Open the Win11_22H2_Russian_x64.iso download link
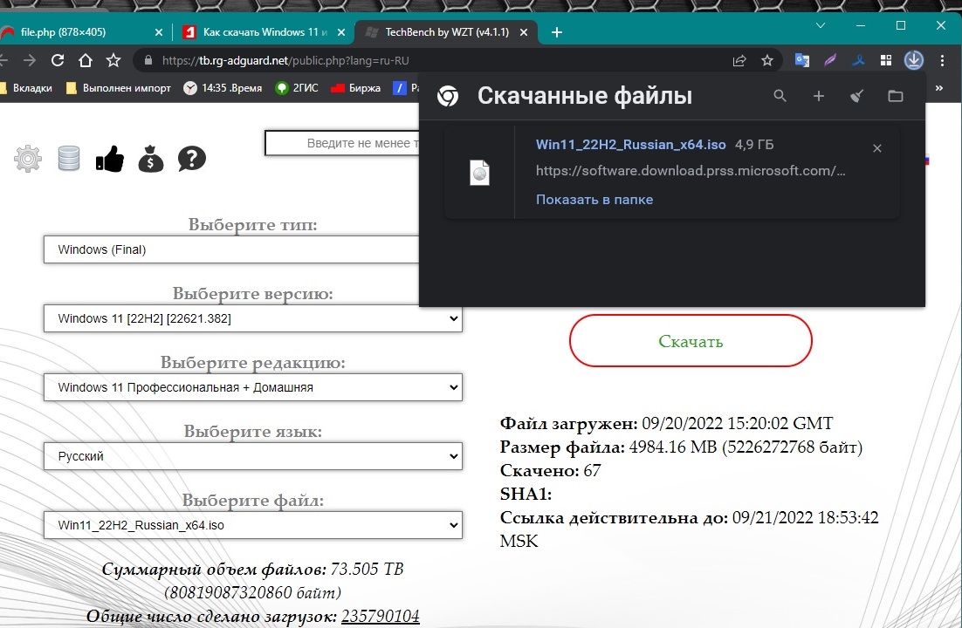The image size is (962, 628). pyautogui.click(x=630, y=145)
